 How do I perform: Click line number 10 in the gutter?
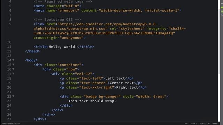[9, 42]
